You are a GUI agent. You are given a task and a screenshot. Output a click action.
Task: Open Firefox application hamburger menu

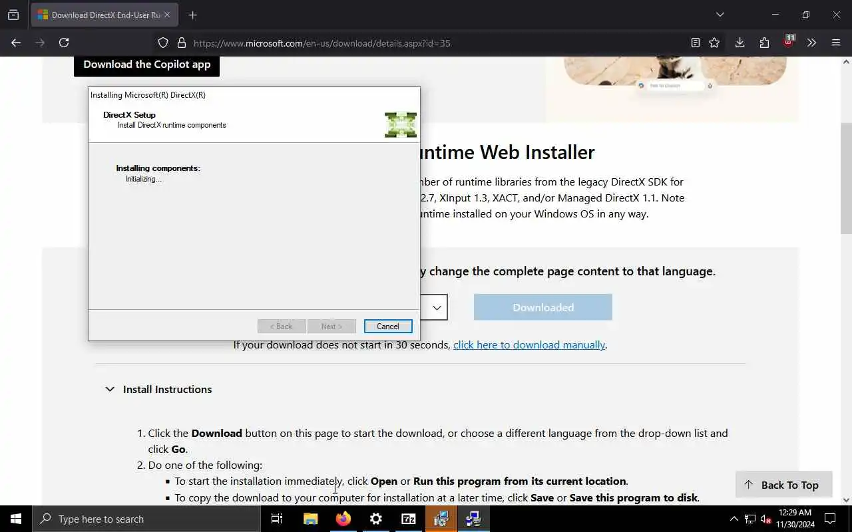pyautogui.click(x=836, y=43)
